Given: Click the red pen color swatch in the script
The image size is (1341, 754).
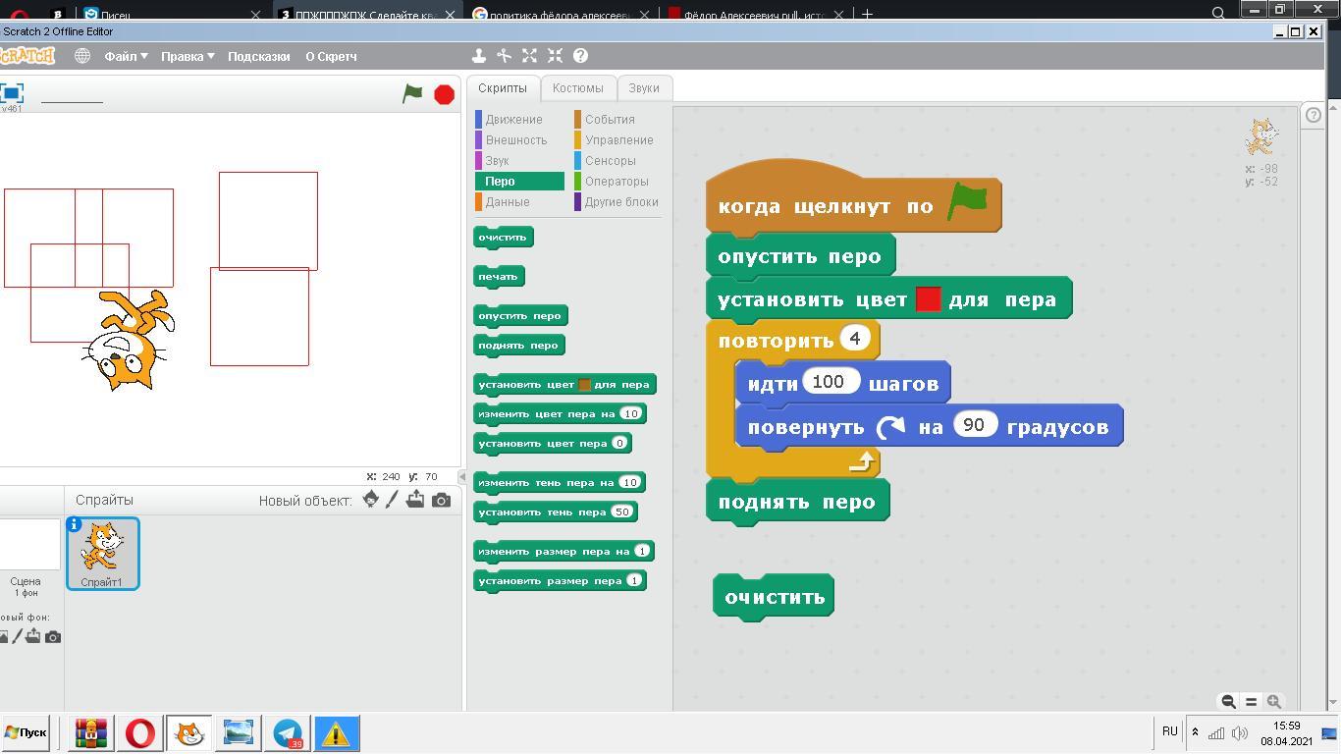Looking at the screenshot, I should pyautogui.click(x=928, y=299).
